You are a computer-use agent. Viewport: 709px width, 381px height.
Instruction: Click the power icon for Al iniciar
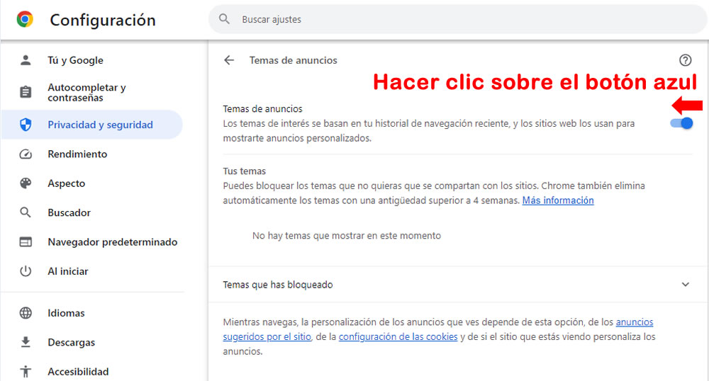(x=26, y=271)
